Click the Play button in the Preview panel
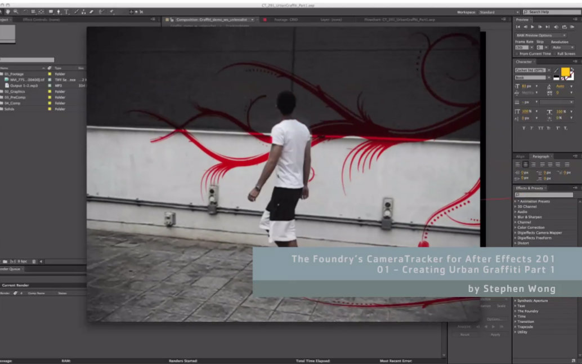582x364 pixels. 532,26
